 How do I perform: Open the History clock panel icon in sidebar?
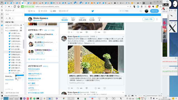[2, 22]
